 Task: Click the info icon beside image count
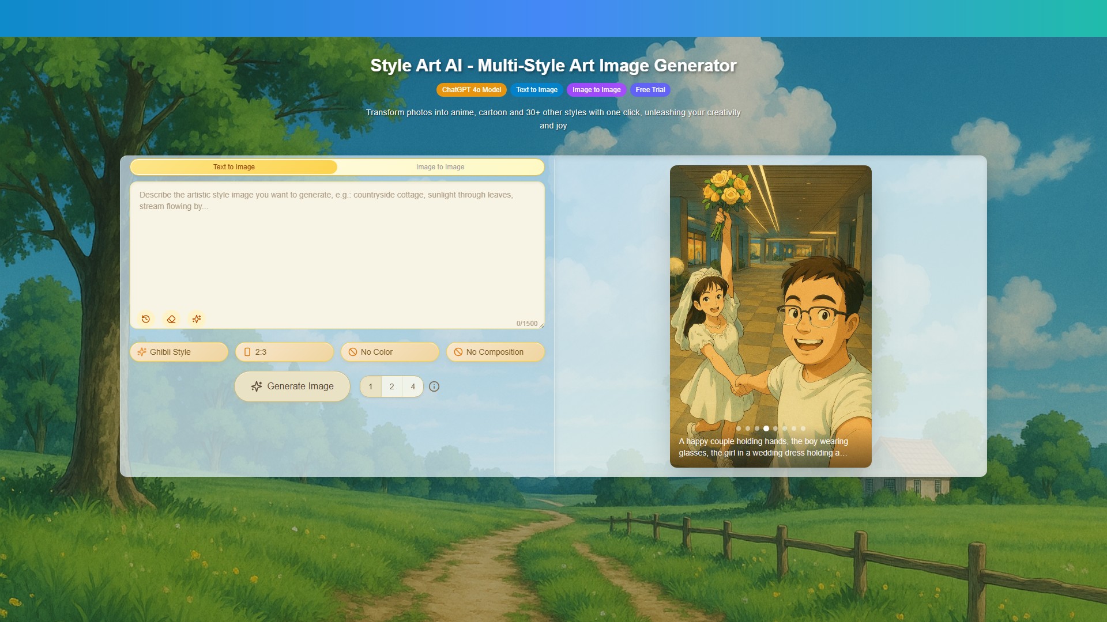pyautogui.click(x=434, y=386)
